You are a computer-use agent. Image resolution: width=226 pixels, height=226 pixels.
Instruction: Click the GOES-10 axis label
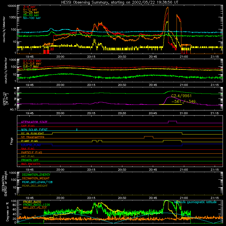click(6, 99)
